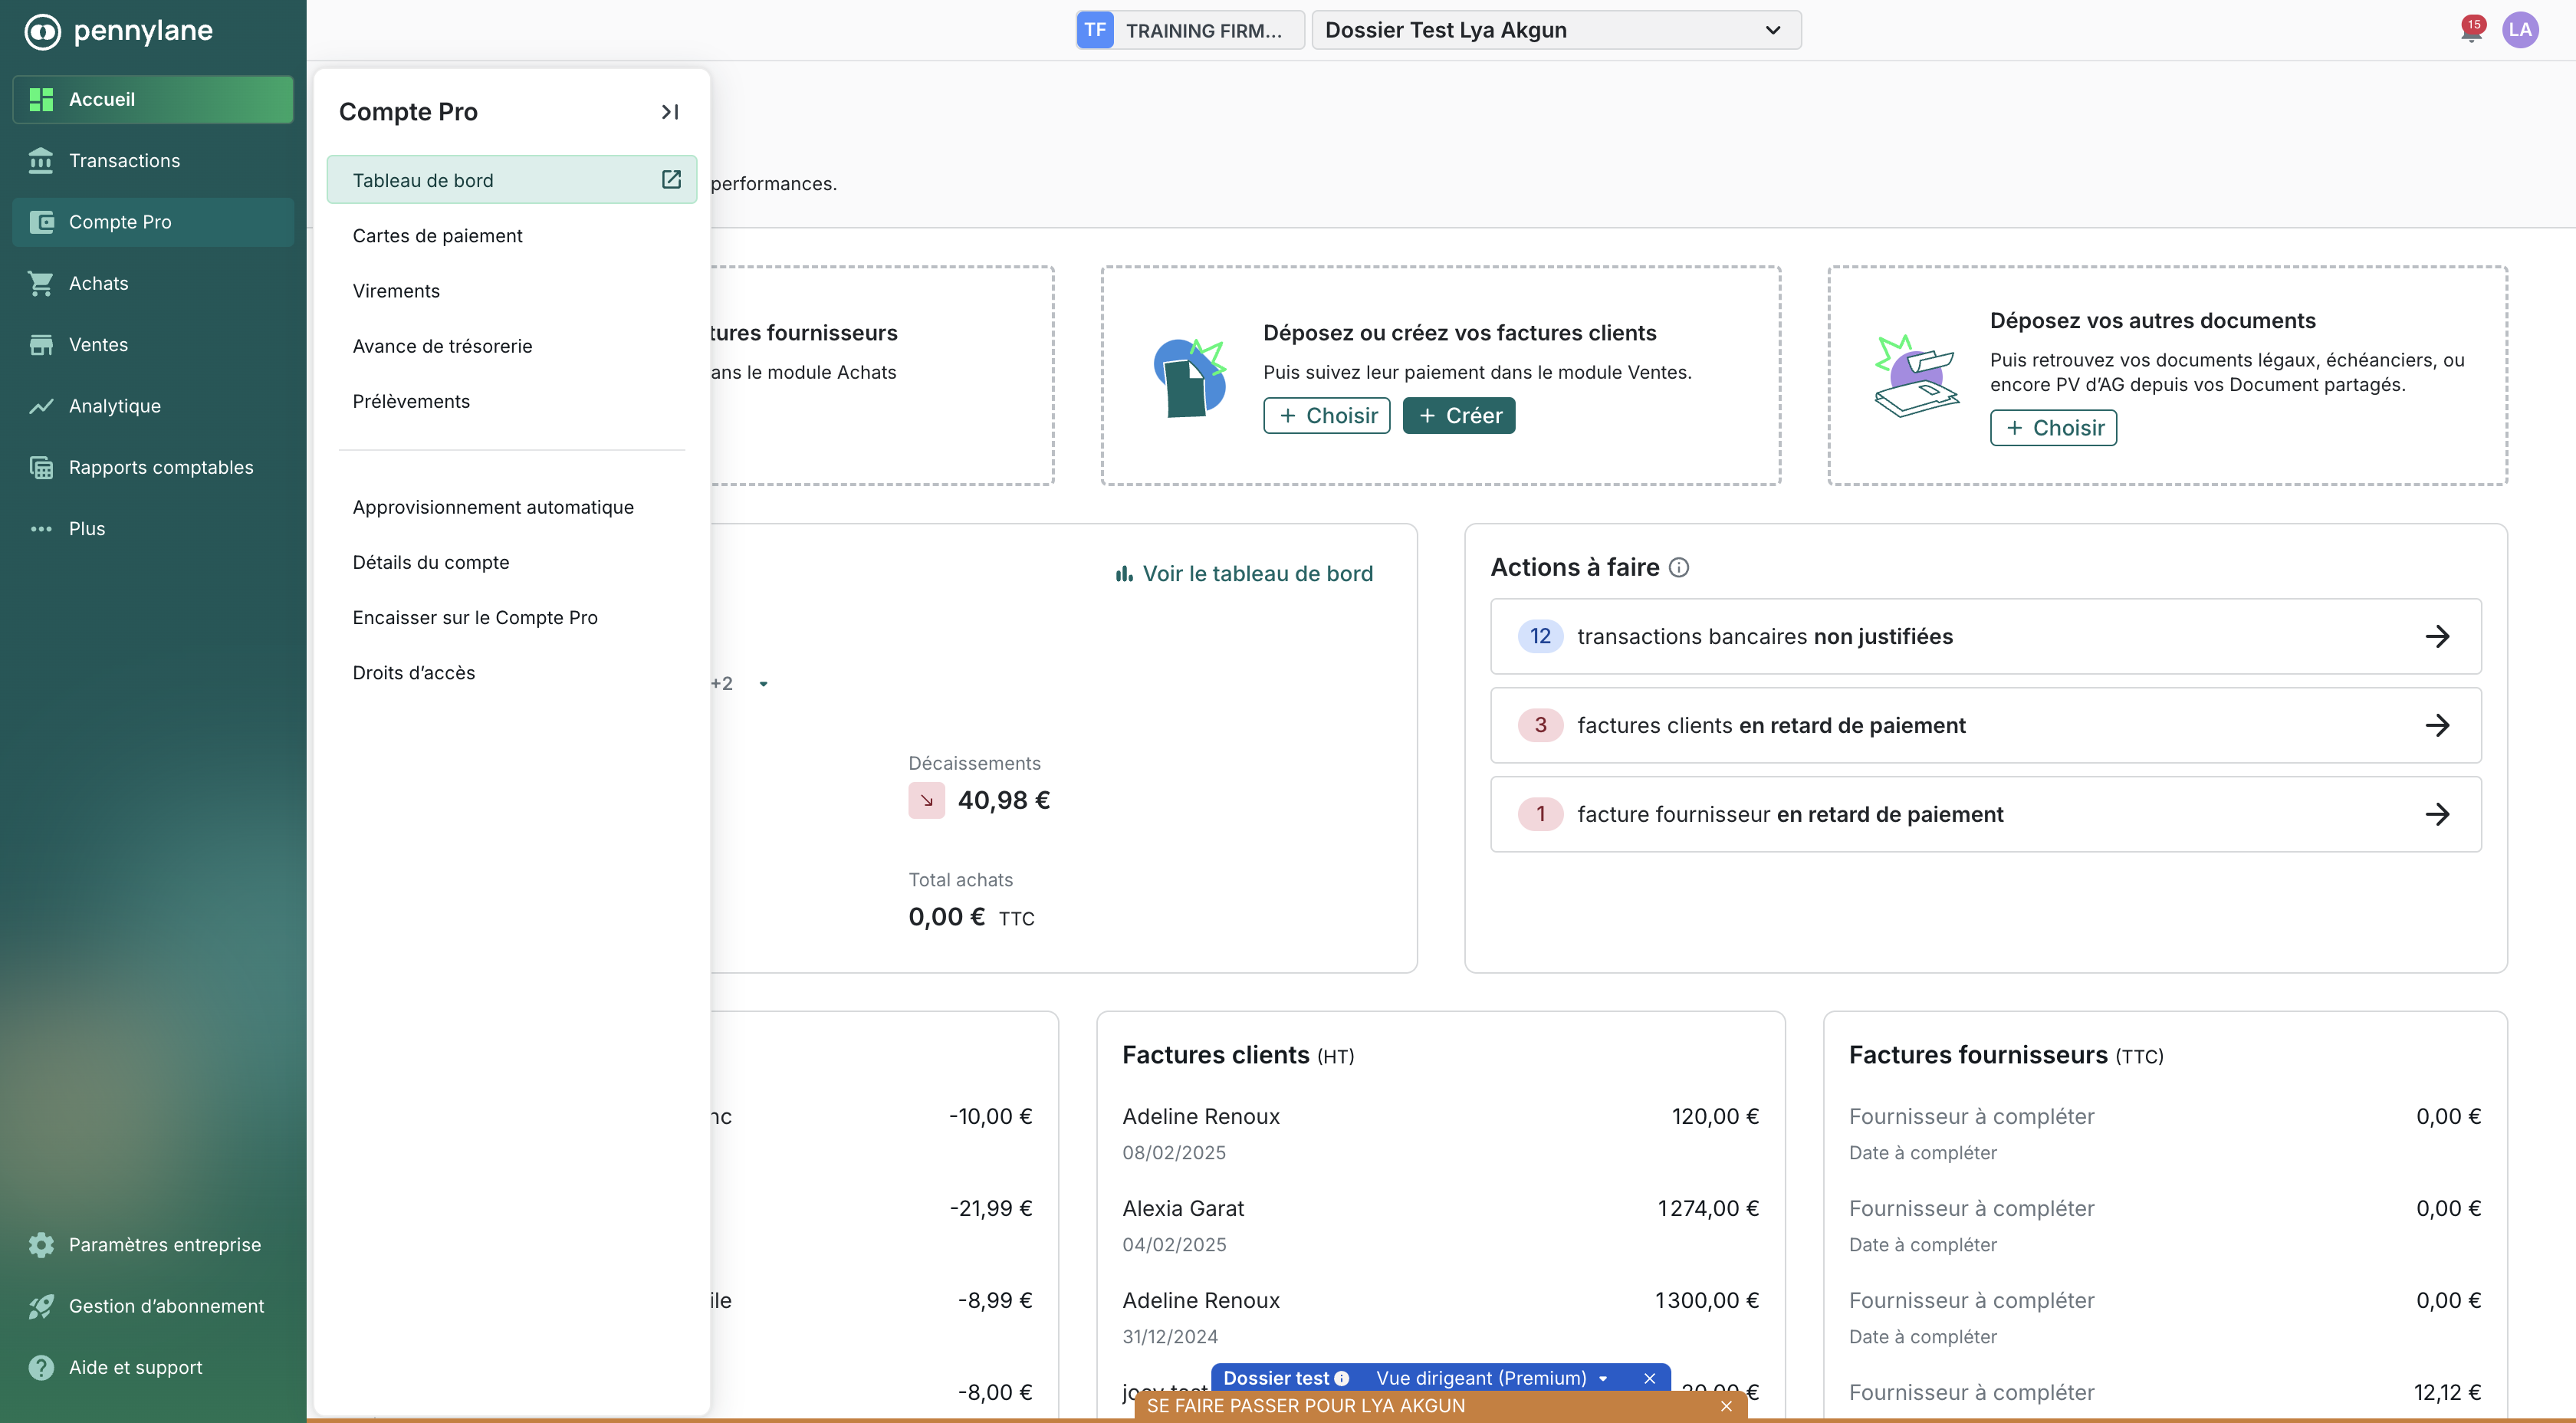Click info icon on Dossier test badge
2576x1423 pixels.
point(1342,1378)
